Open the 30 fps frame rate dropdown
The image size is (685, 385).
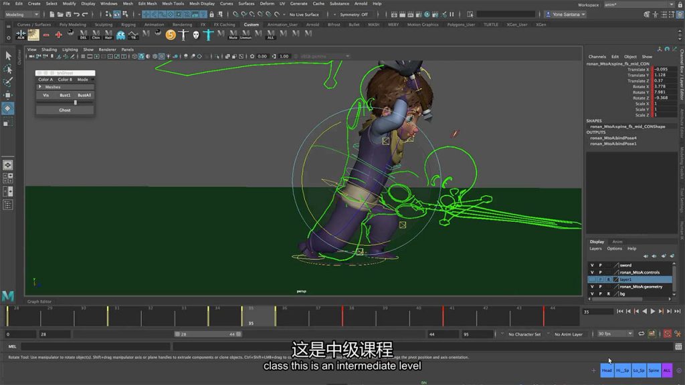tap(615, 334)
